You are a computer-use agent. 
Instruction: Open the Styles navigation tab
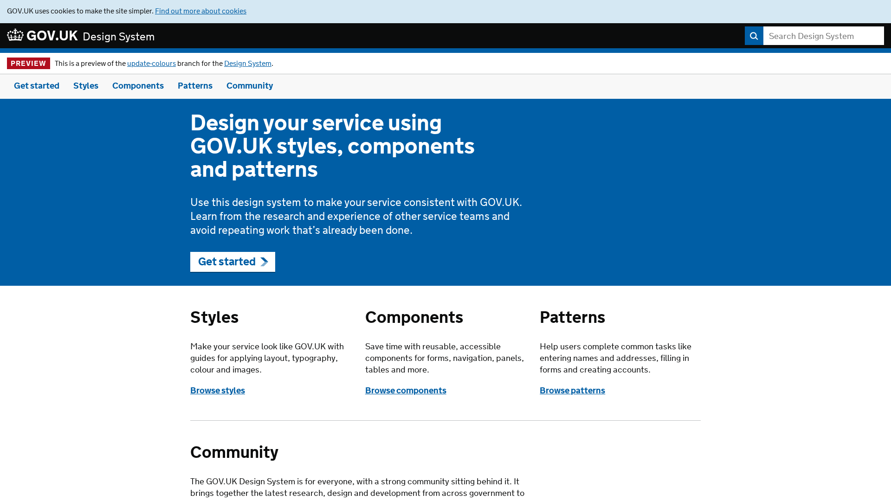(86, 86)
